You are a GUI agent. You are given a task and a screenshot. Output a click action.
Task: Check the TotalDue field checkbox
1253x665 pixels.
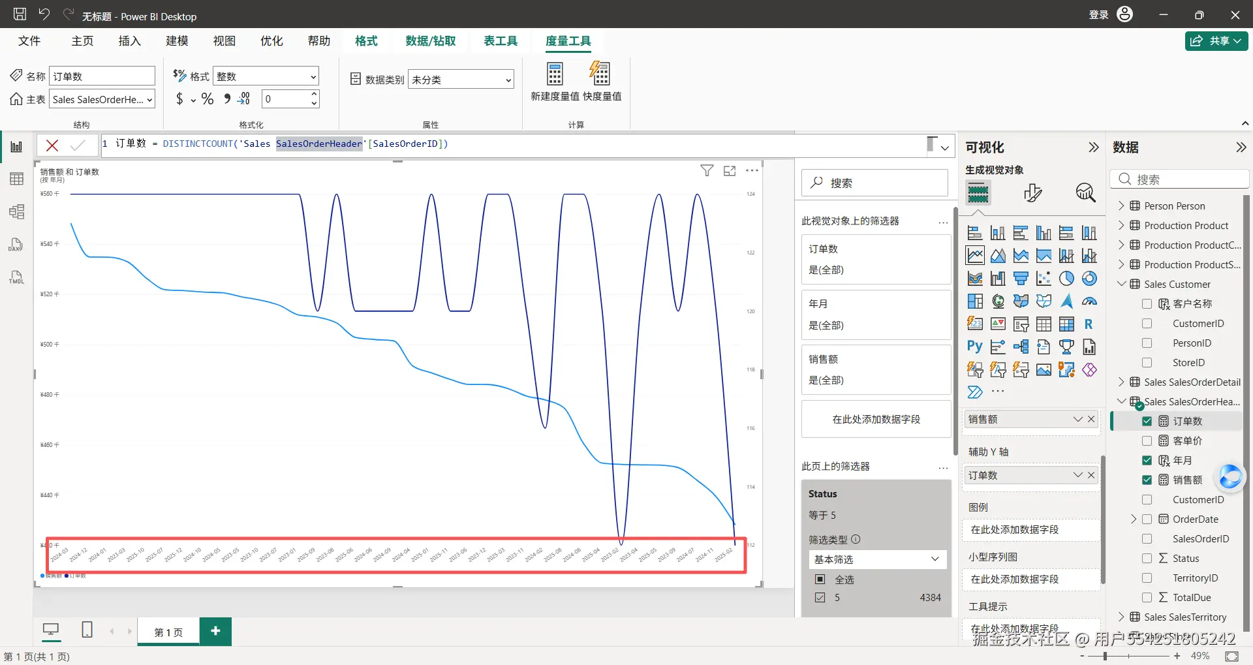click(1147, 597)
